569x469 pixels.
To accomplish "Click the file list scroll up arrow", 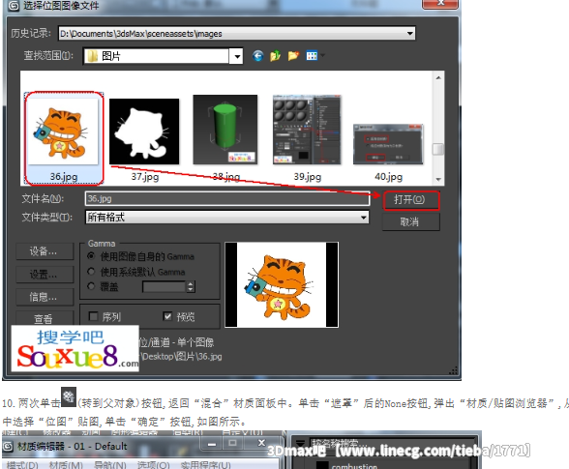I will coord(438,78).
